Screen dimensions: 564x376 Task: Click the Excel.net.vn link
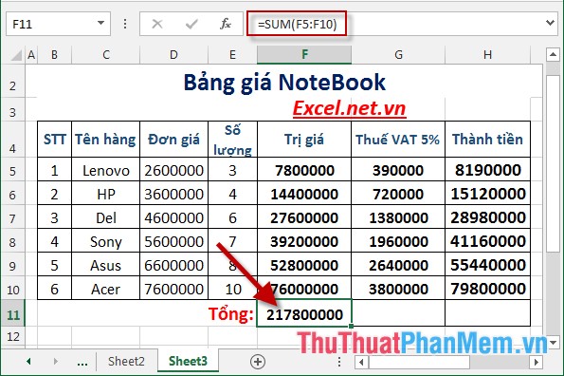point(349,108)
